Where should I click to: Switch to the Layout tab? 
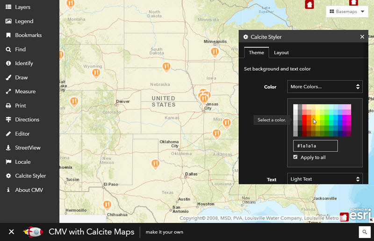point(281,53)
